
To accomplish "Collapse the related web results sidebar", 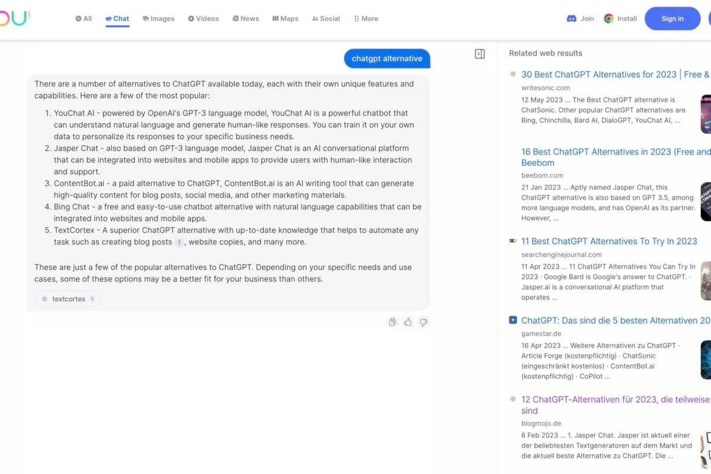I will point(480,54).
